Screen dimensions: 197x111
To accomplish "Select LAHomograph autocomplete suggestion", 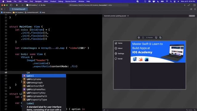I will click(44, 83).
